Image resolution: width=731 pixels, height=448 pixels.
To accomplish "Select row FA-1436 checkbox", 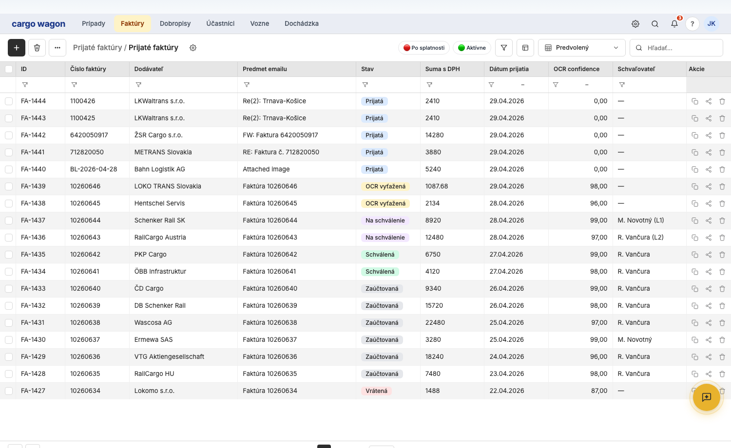I will point(9,238).
